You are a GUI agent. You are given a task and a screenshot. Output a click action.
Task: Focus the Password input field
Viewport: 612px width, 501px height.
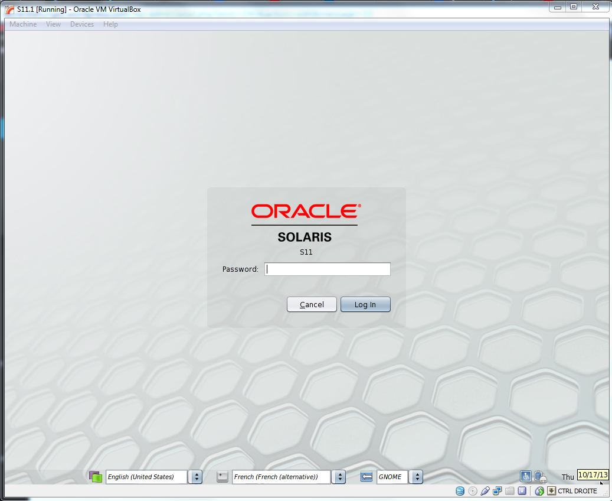[x=328, y=269]
